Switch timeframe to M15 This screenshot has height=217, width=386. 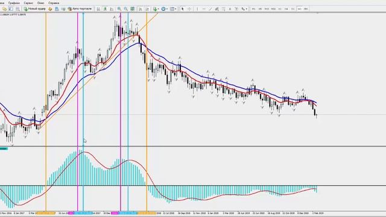[x=267, y=9]
